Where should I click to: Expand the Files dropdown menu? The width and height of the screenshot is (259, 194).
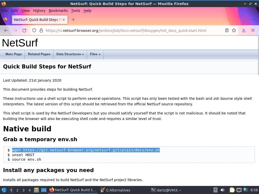click(95, 54)
